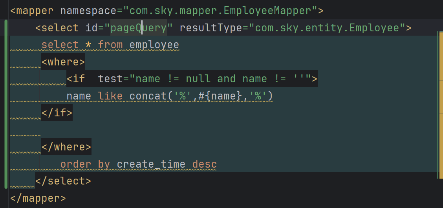Click the desc keyword
This screenshot has height=208, width=443.
tap(205, 164)
